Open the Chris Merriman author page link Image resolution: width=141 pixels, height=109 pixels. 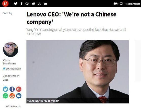tap(9, 62)
